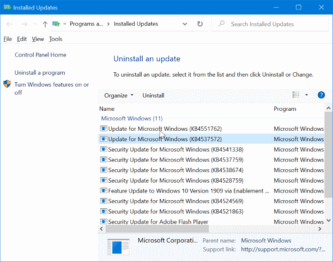Click the Programs address bar icon
The height and width of the screenshot is (262, 333).
point(56,24)
